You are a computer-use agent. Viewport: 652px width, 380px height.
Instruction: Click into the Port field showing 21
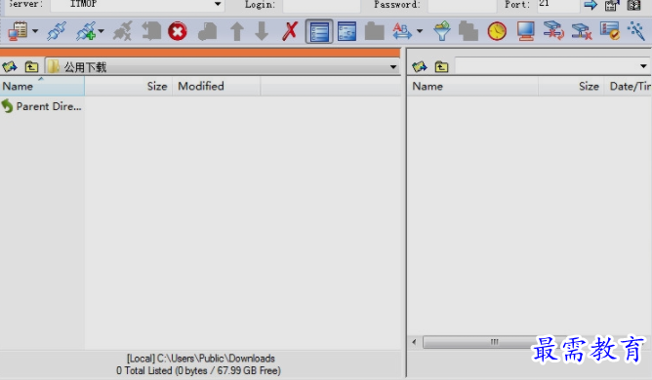click(x=557, y=5)
